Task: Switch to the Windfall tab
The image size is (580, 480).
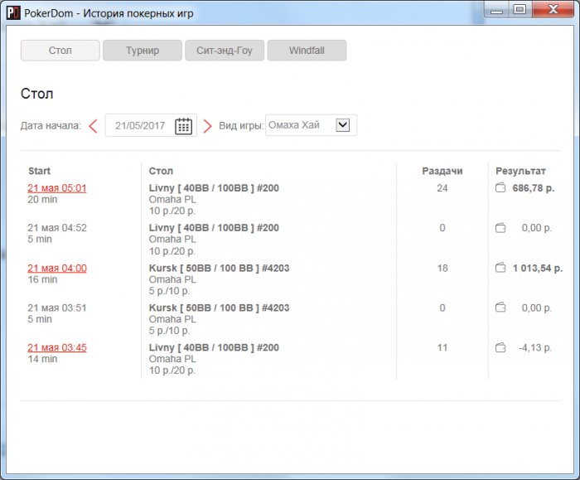Action: pos(307,51)
